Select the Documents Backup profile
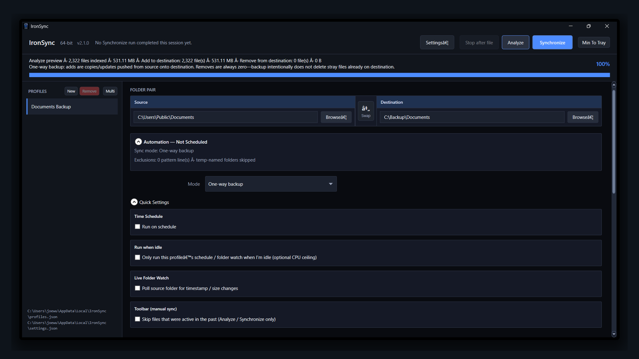This screenshot has height=359, width=639. point(72,107)
